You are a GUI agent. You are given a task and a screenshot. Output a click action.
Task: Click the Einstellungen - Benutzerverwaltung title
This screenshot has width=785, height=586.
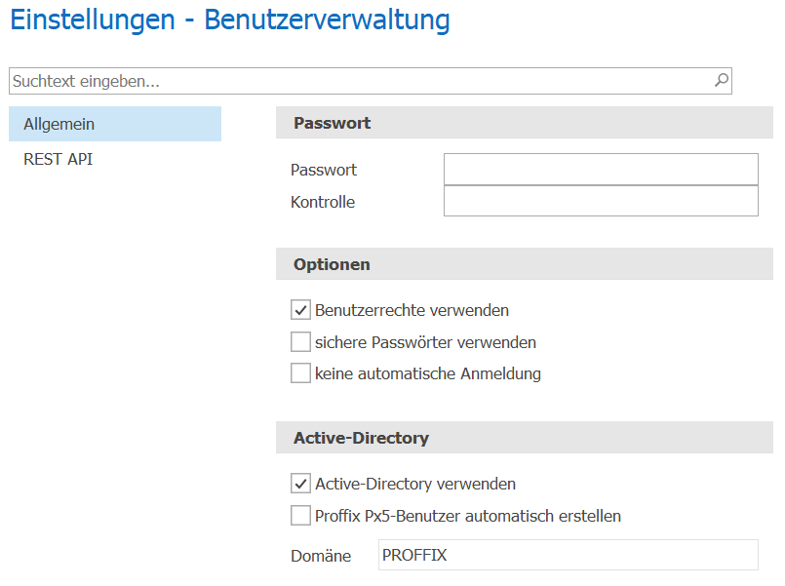tap(230, 20)
